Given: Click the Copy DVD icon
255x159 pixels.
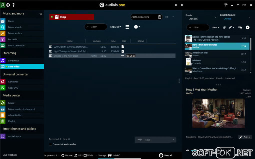Looking at the screenshot, I should [x=3, y=88].
